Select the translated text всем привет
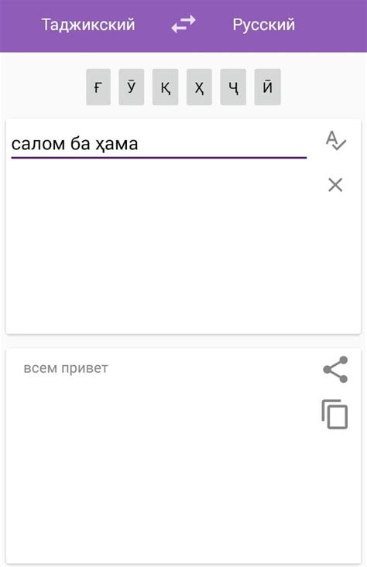 [66, 368]
